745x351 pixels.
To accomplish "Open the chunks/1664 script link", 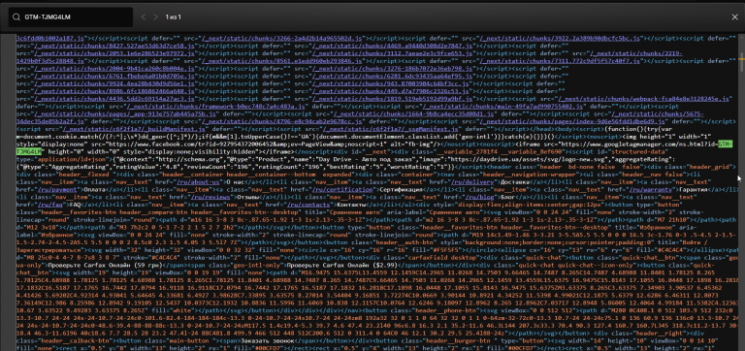I will pos(414,114).
